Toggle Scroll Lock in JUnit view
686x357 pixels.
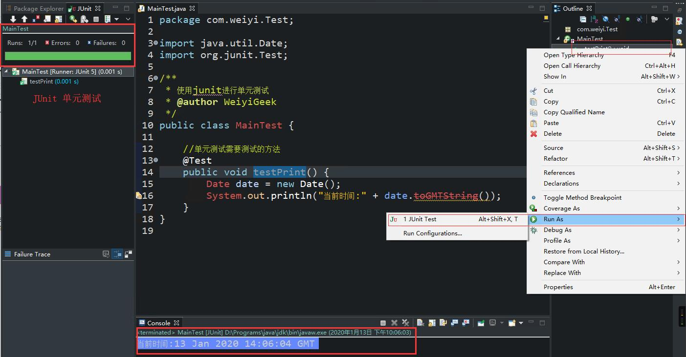click(x=59, y=19)
